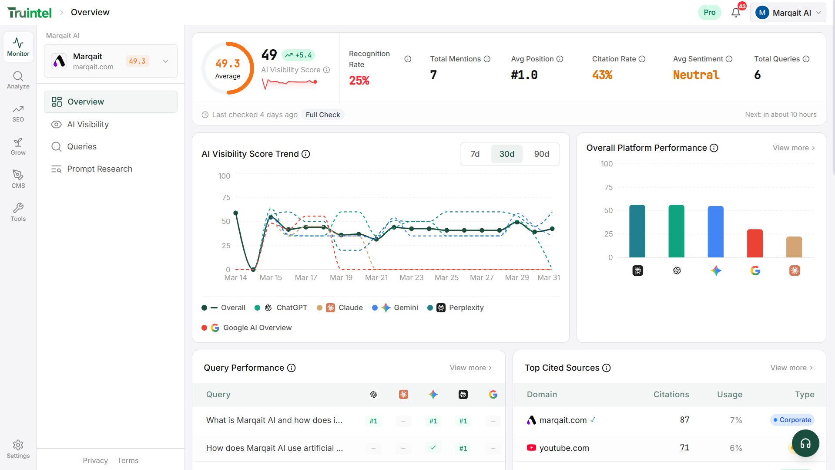Image resolution: width=835 pixels, height=470 pixels.
Task: Toggle the Gemini series in chart legend
Action: (x=395, y=308)
